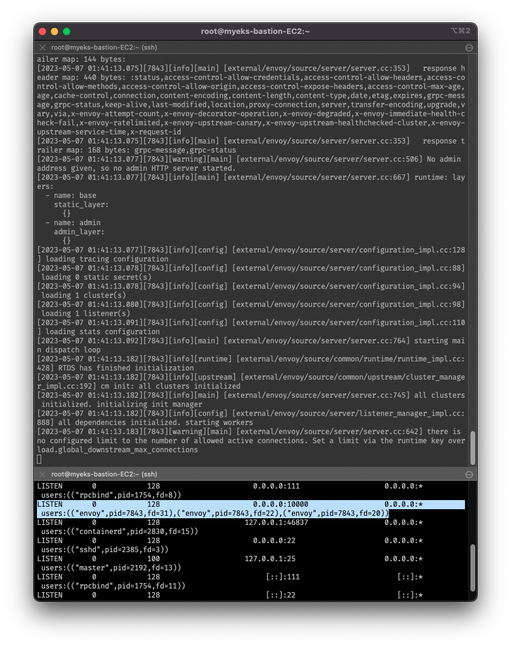Click highlighted envoy users line

point(215,513)
